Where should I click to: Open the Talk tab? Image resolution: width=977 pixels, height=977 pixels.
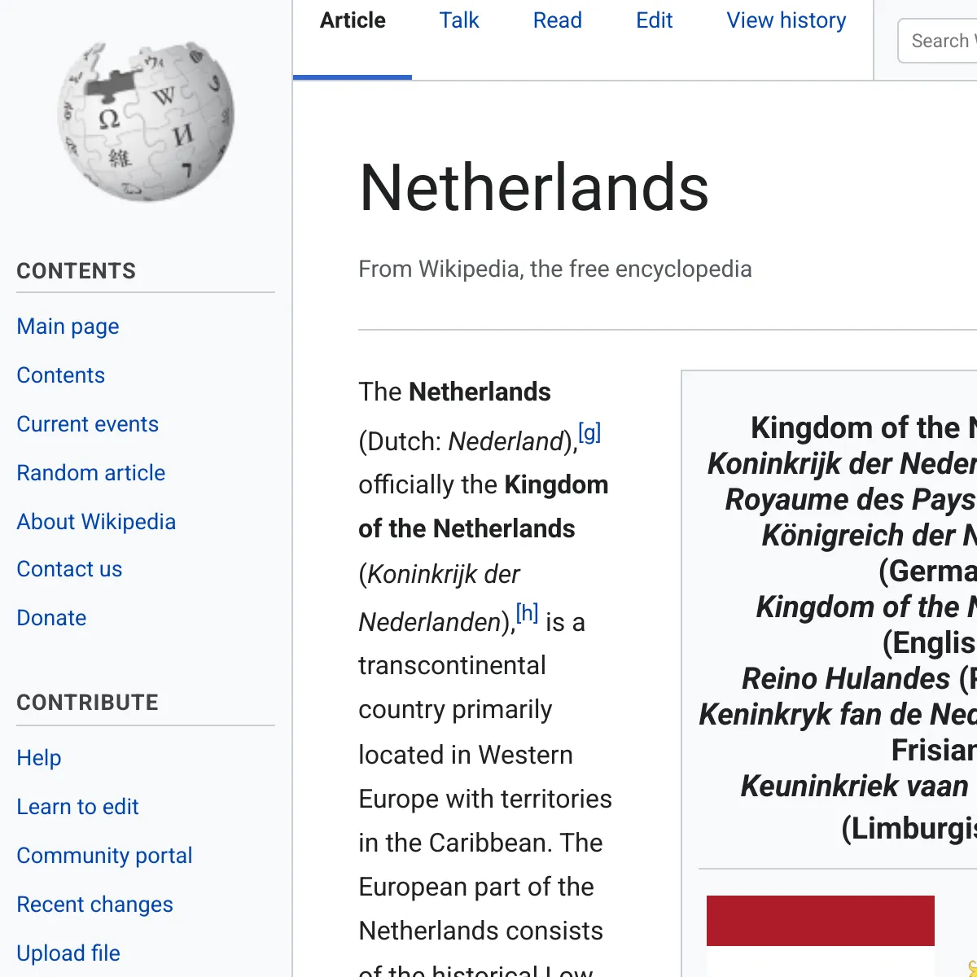(459, 20)
